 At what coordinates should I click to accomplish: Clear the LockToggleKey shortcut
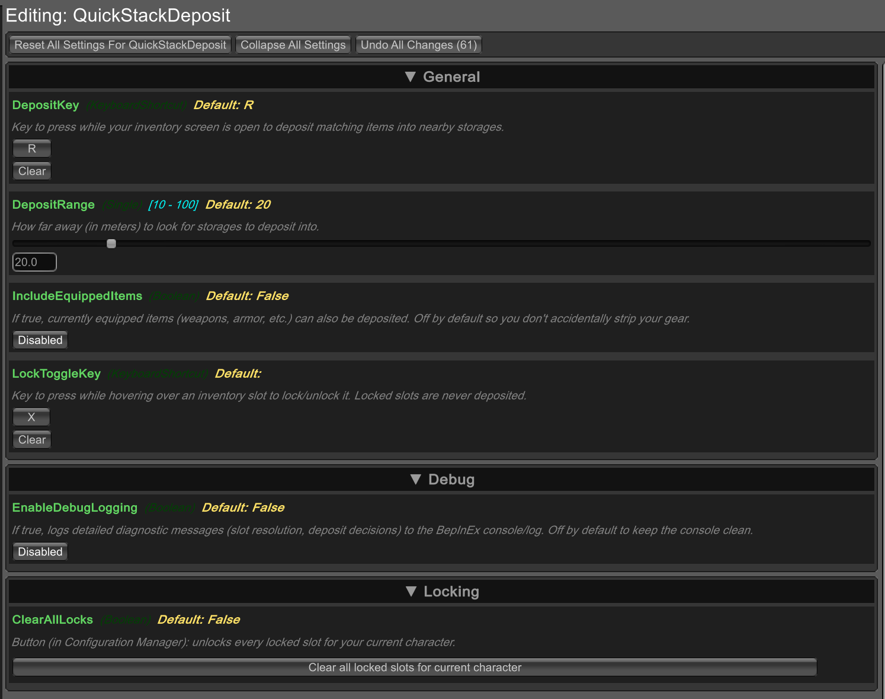pos(32,440)
